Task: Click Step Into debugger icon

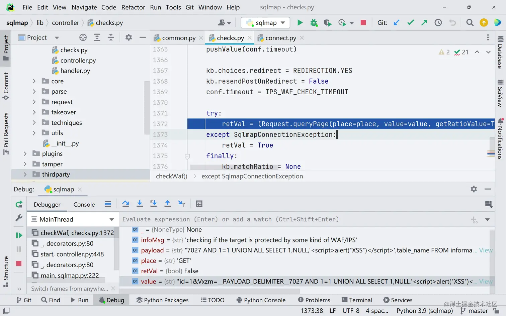Action: pyautogui.click(x=140, y=204)
